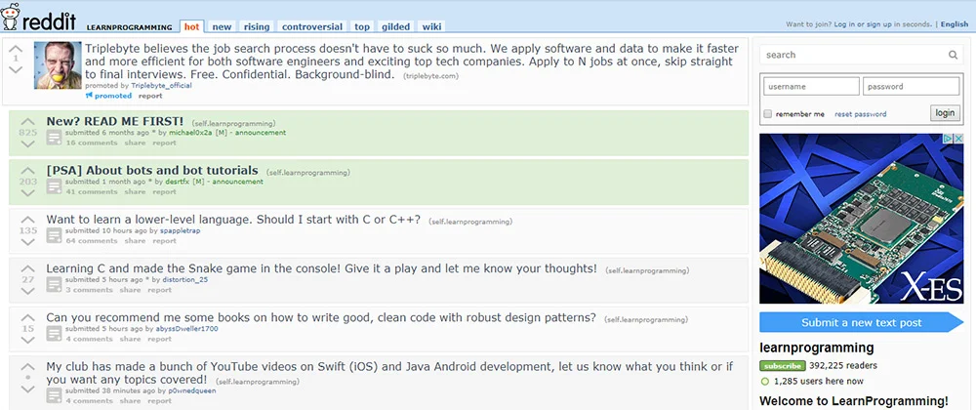Open user desrtfx profile
This screenshot has height=410, width=976.
pos(178,182)
